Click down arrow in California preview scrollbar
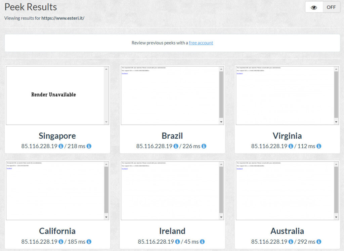Viewport: 344px width, 251px height. (106, 217)
